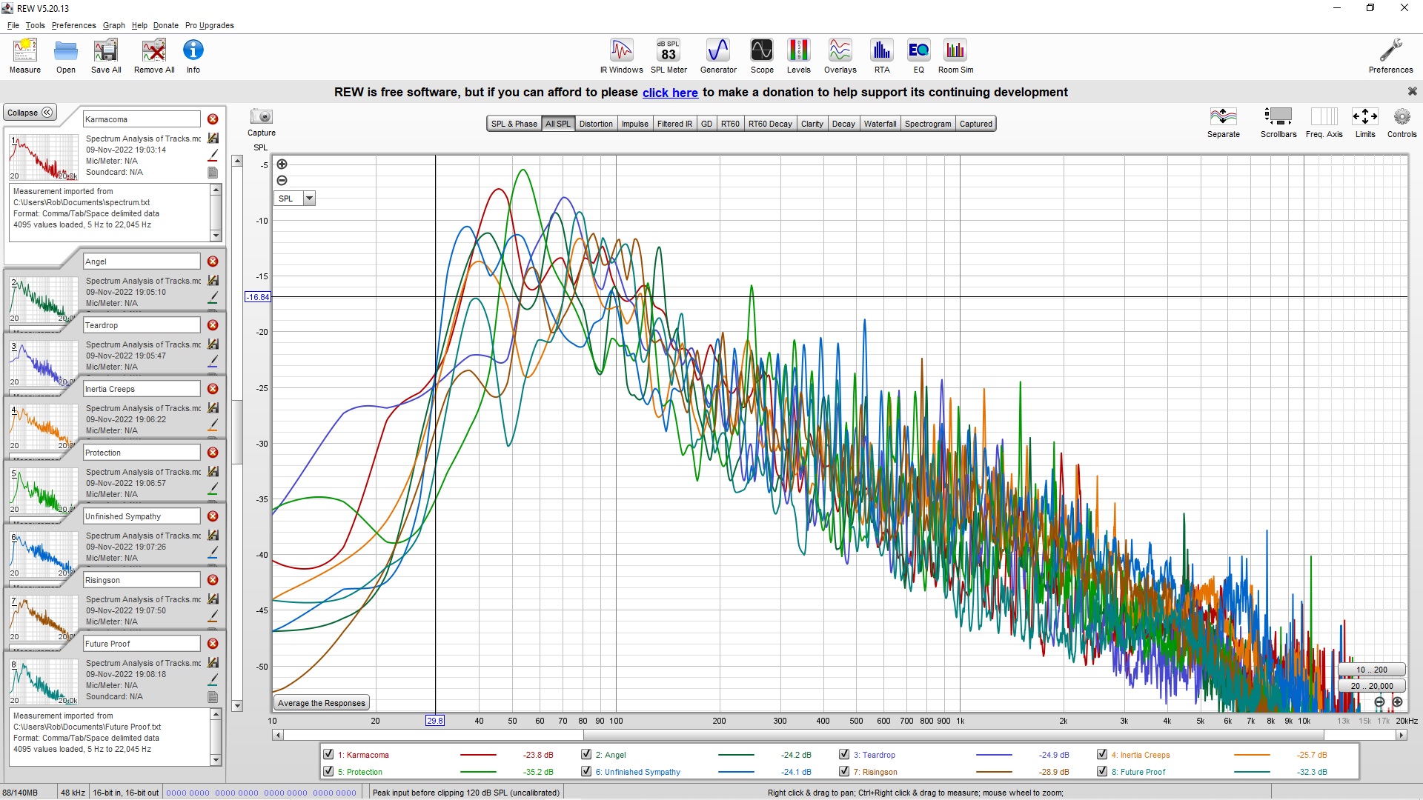The height and width of the screenshot is (800, 1423).
Task: Switch to Spectrogram tab
Action: point(927,124)
